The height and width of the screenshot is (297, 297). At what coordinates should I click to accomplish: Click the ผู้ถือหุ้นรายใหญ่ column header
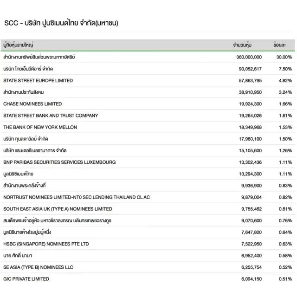pyautogui.click(x=19, y=45)
